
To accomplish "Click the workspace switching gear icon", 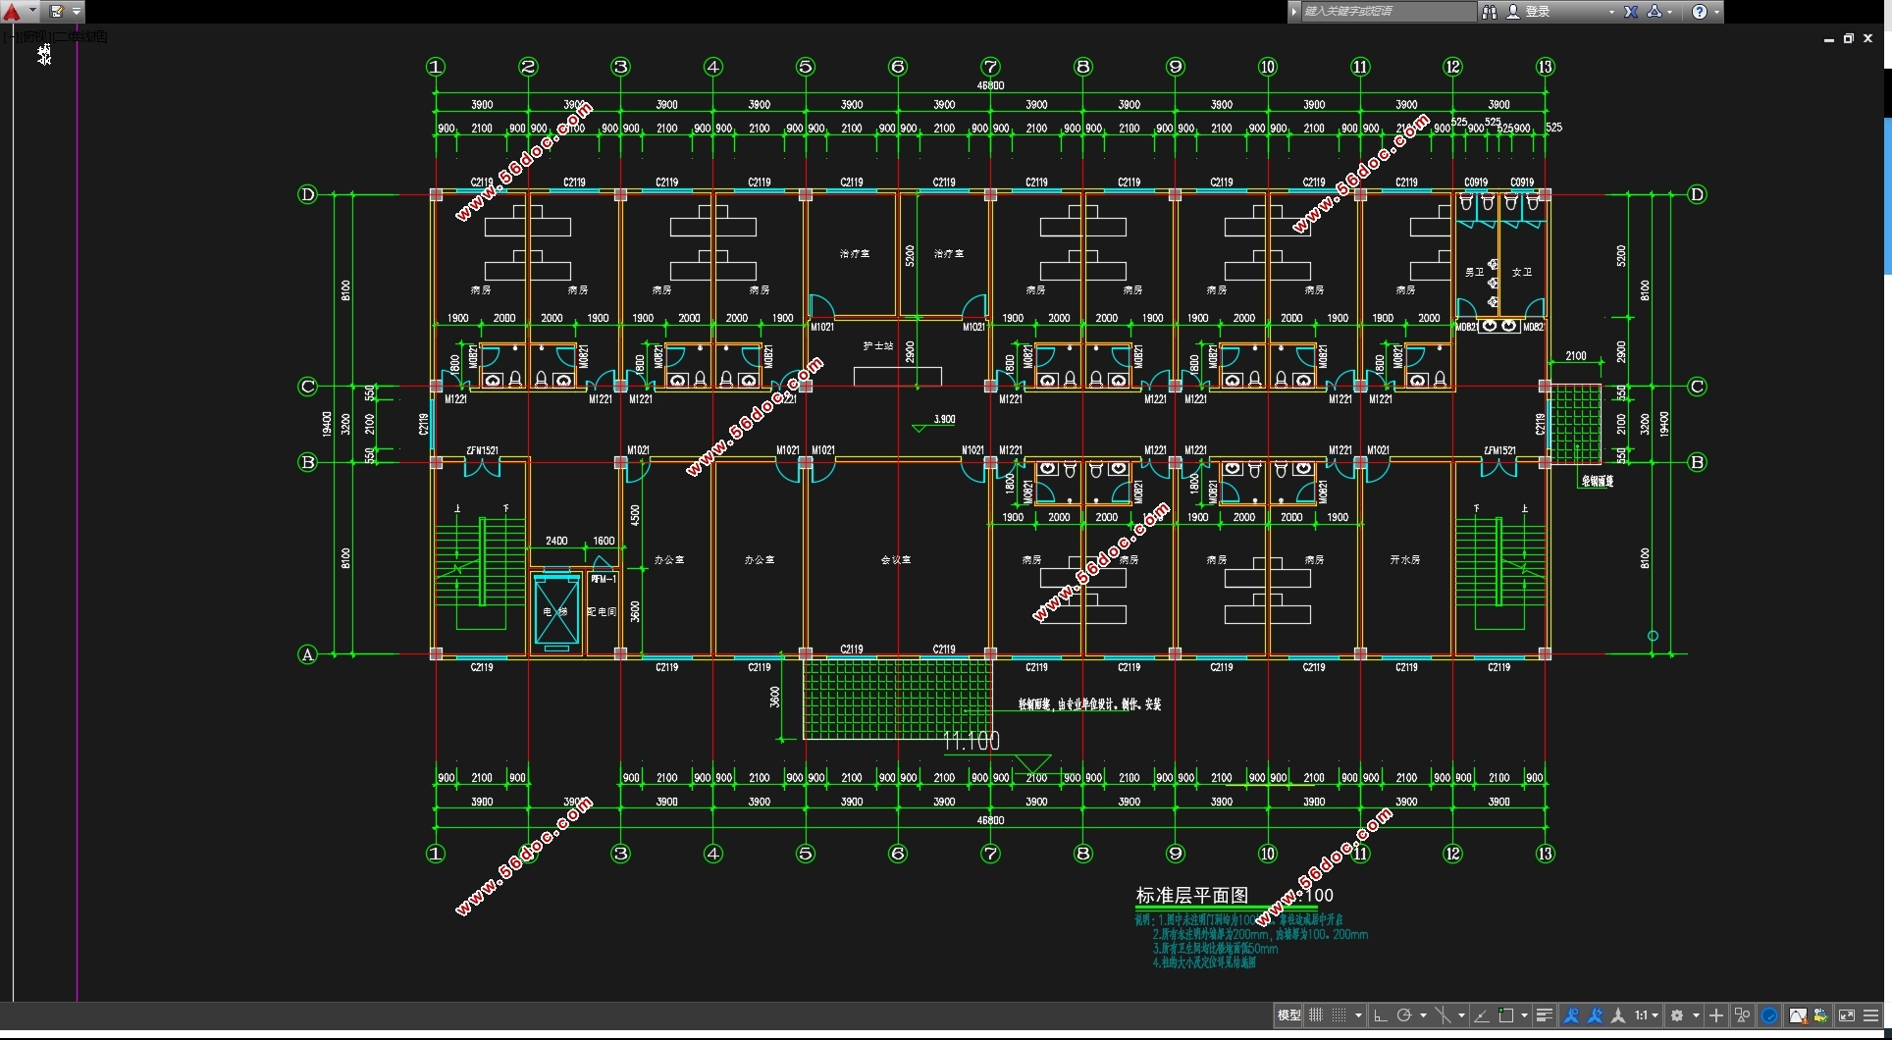I will click(1677, 1015).
